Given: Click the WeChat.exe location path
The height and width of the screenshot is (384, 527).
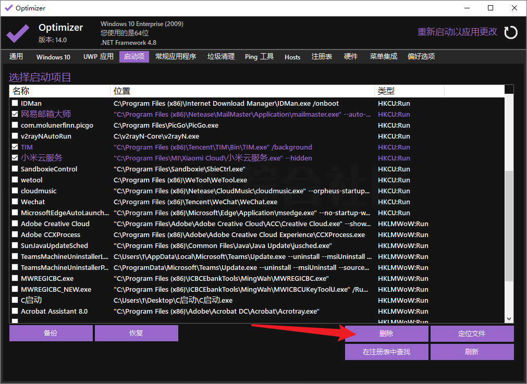Looking at the screenshot, I should click(195, 202).
